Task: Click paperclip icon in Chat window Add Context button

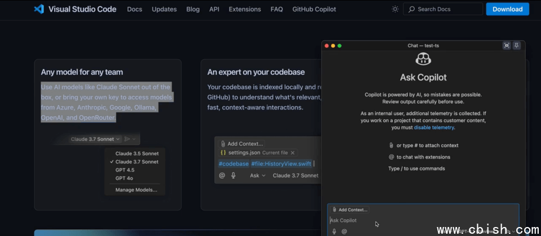Action: pos(334,210)
